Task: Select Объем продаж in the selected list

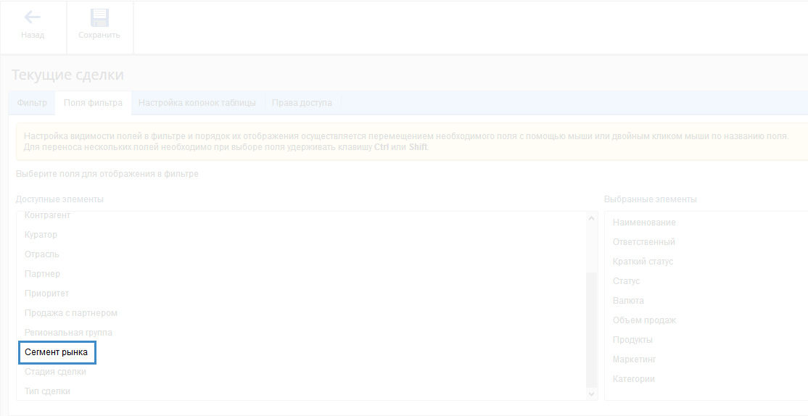Action: 644,320
